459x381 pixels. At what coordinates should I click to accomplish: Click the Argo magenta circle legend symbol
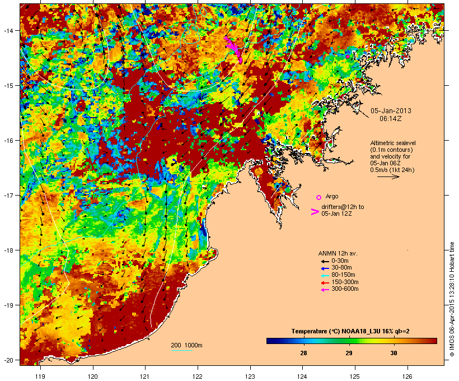[x=319, y=197]
